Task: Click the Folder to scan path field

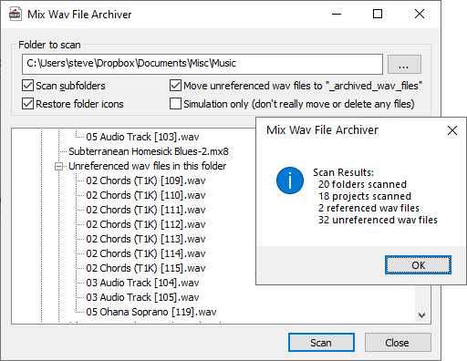Action: (x=202, y=64)
